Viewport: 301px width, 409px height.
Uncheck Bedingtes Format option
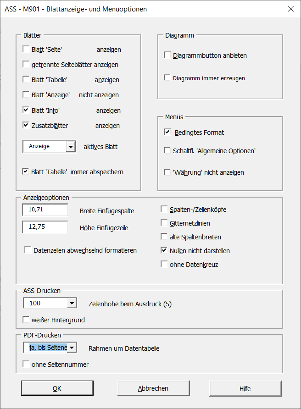(167, 133)
